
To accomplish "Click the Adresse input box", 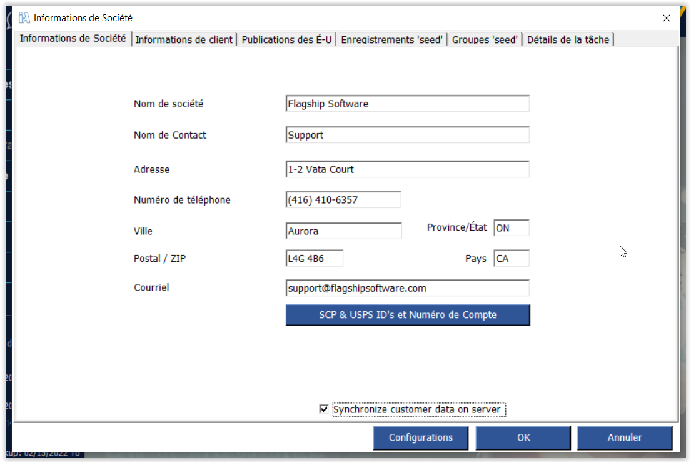I will click(407, 169).
